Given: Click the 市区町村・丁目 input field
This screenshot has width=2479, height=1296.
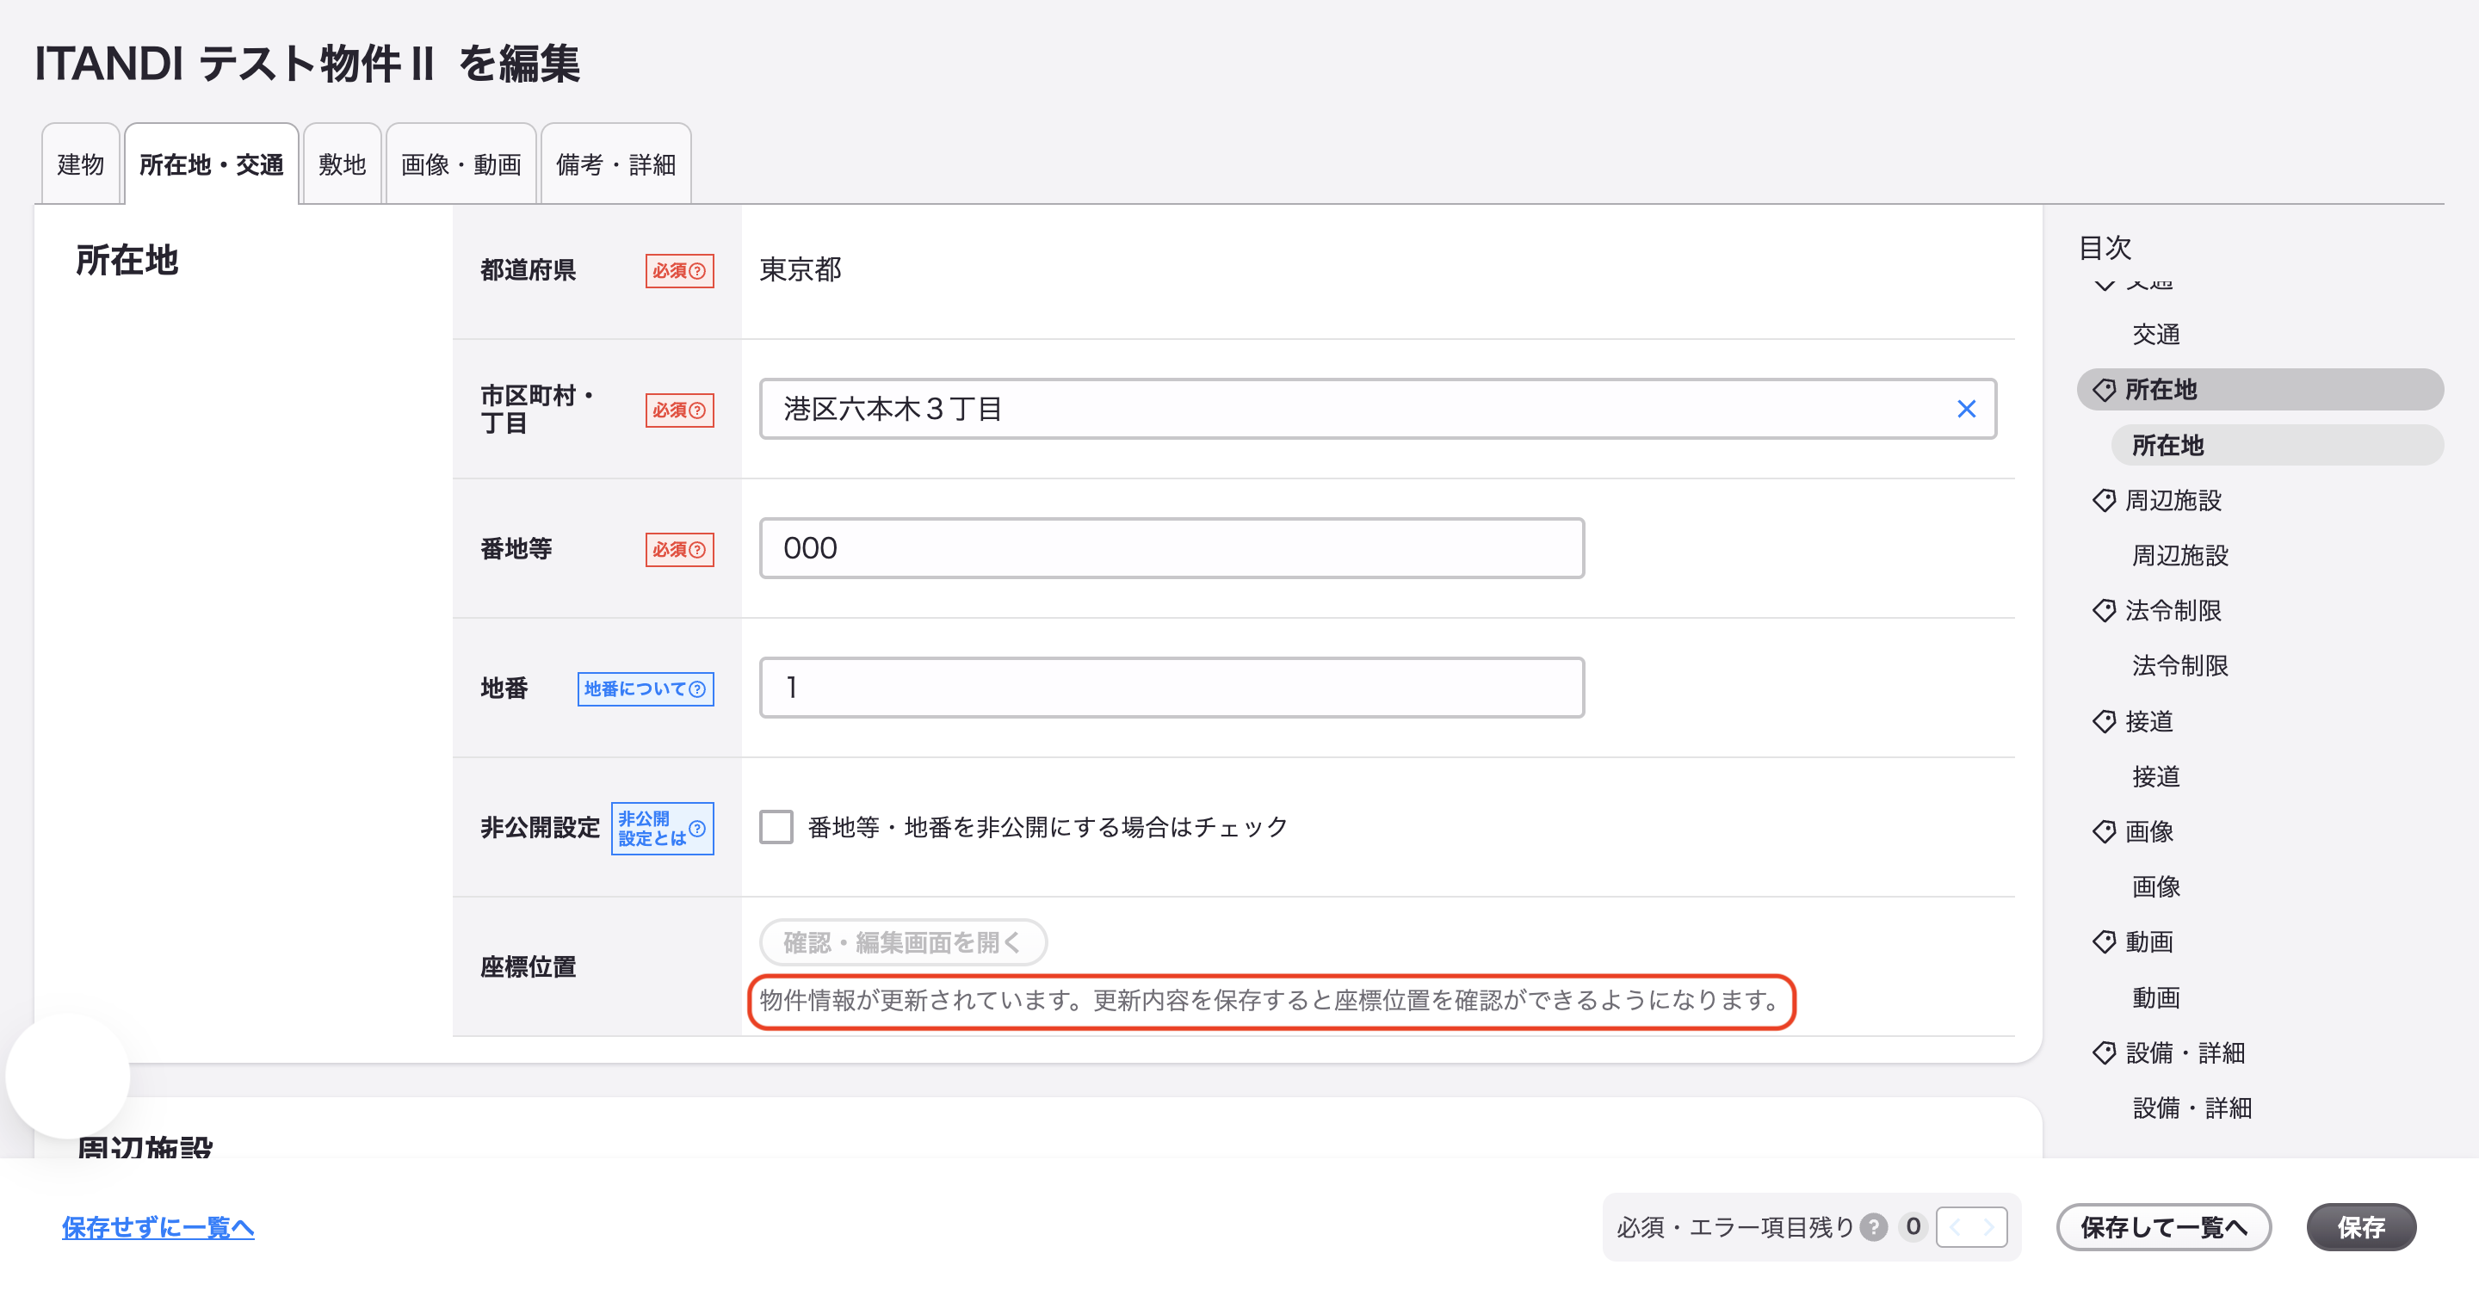Looking at the screenshot, I should point(1377,409).
